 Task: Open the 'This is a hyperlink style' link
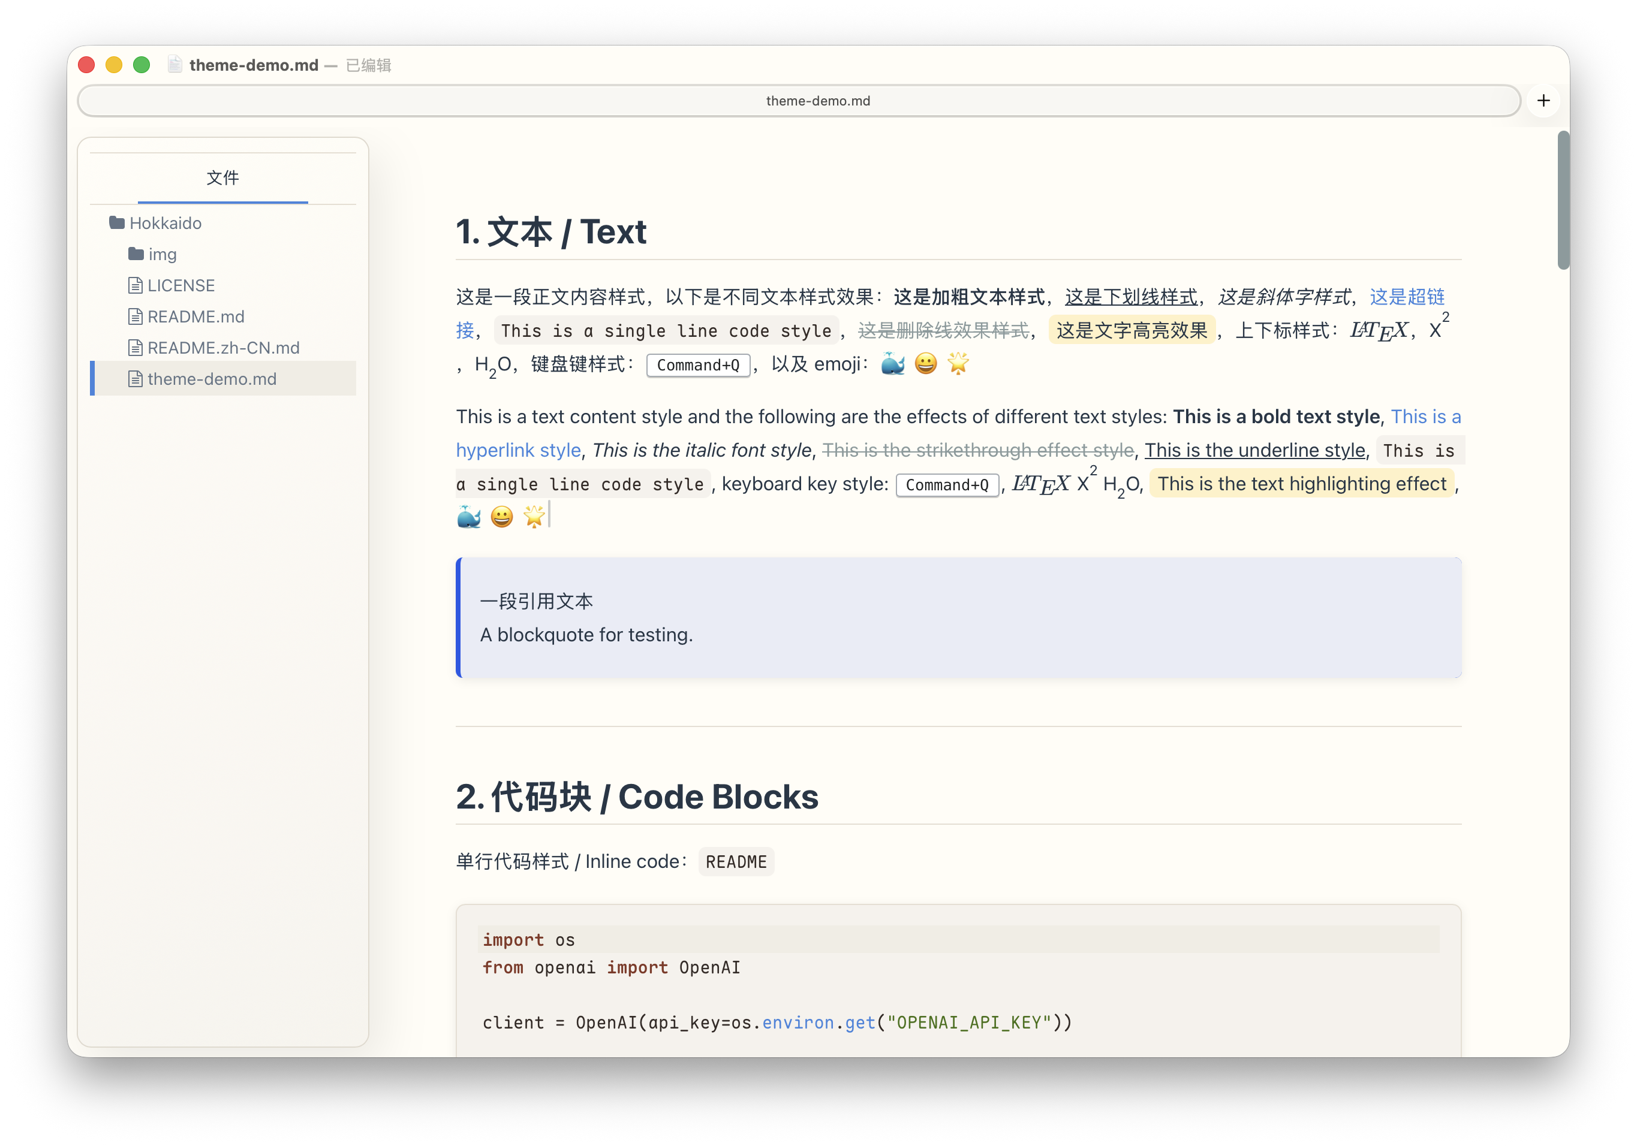(x=518, y=450)
